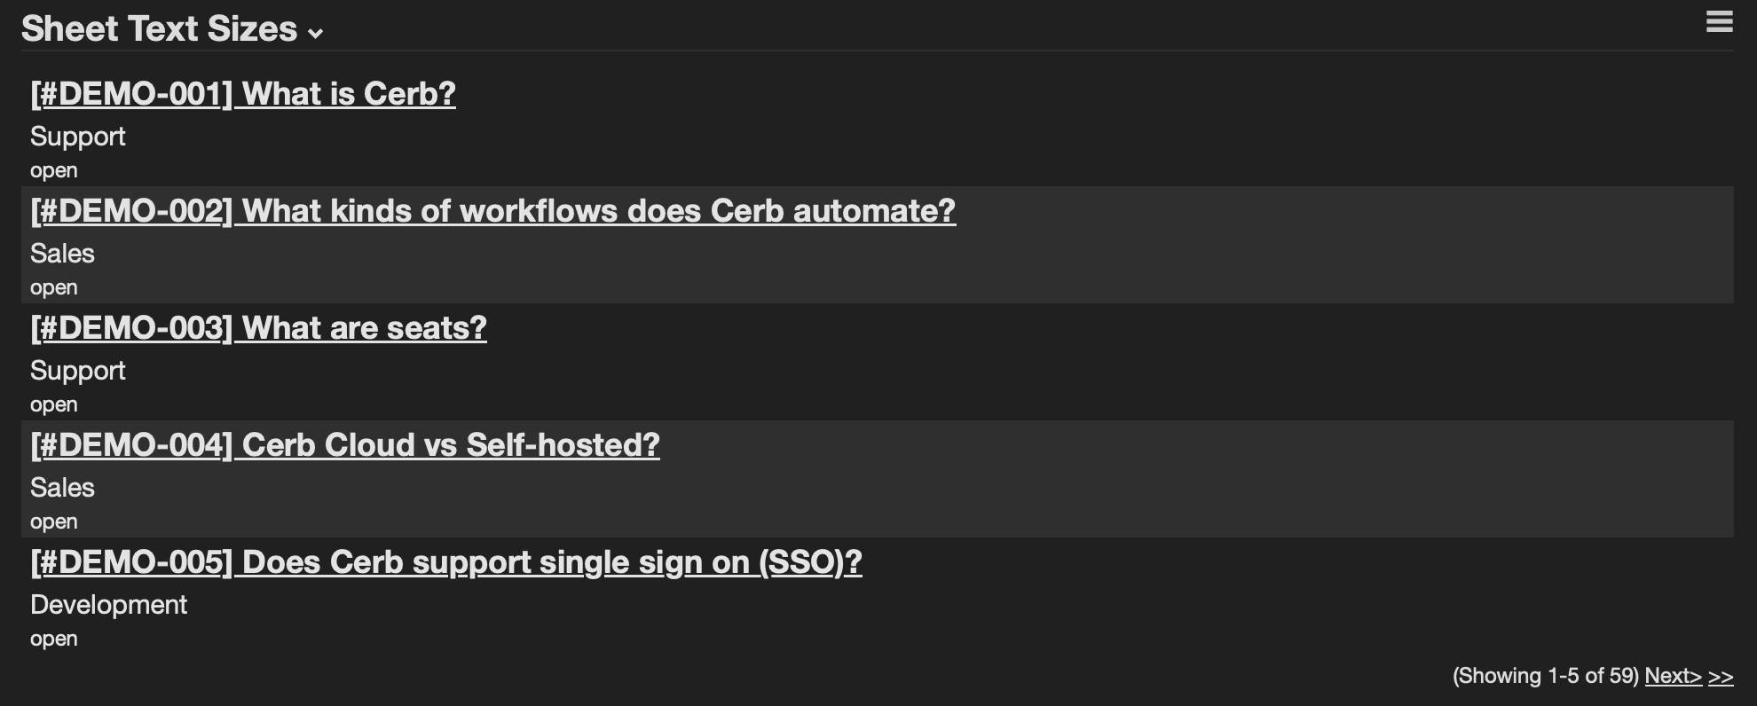This screenshot has height=706, width=1757.
Task: Select the Sales label under DEMO-004
Action: (x=62, y=488)
